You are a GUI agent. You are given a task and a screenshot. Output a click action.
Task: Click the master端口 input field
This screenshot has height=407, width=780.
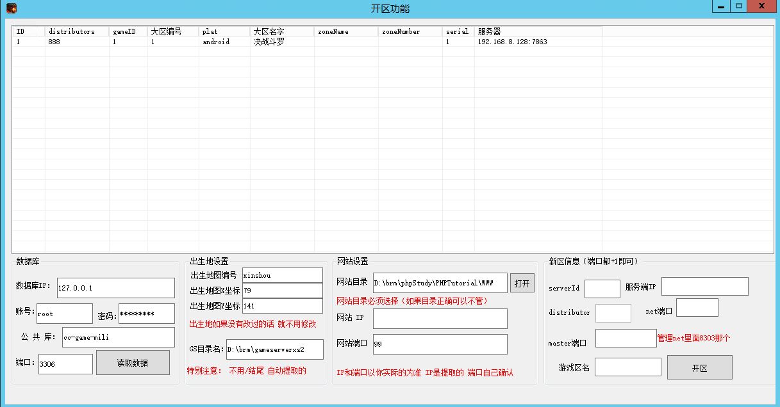pos(626,338)
